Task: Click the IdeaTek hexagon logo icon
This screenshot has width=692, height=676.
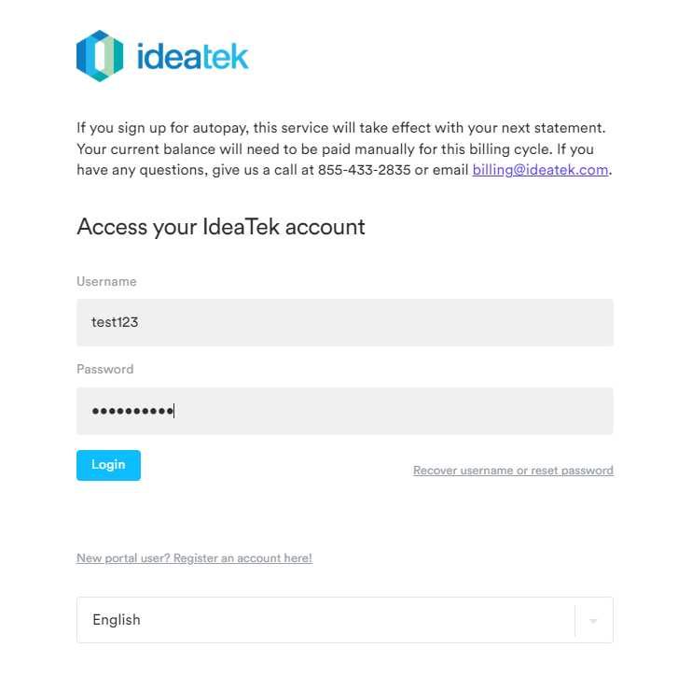Action: [x=100, y=56]
